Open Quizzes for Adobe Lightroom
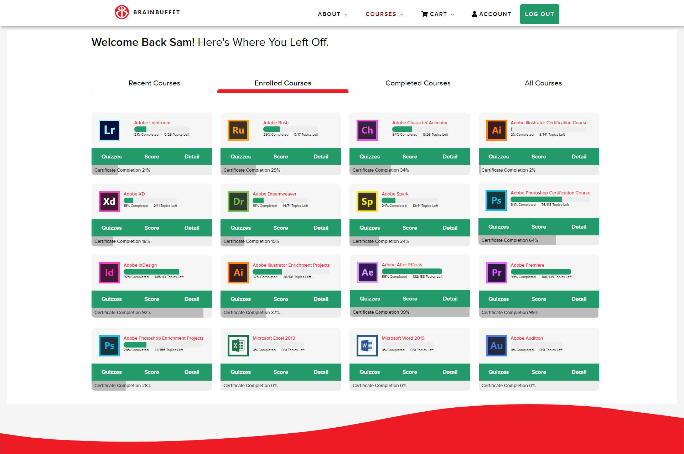The image size is (684, 454). pyautogui.click(x=112, y=157)
